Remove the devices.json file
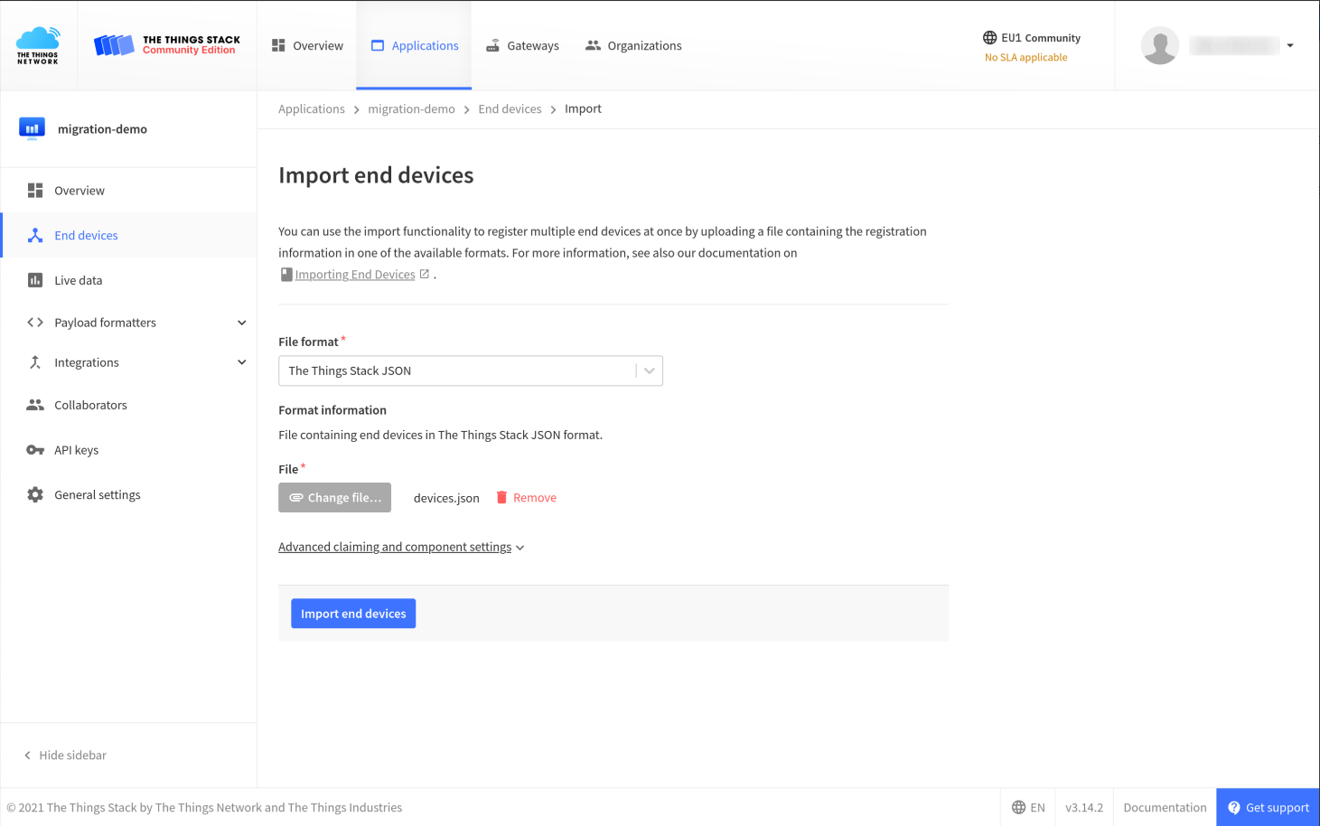The height and width of the screenshot is (826, 1320). pyautogui.click(x=527, y=497)
